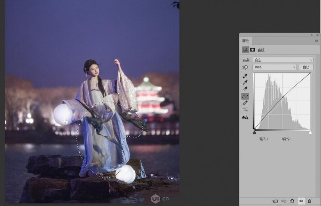The height and width of the screenshot is (206, 321).
Task: Click the white point slider triangle
Action: click(310, 133)
